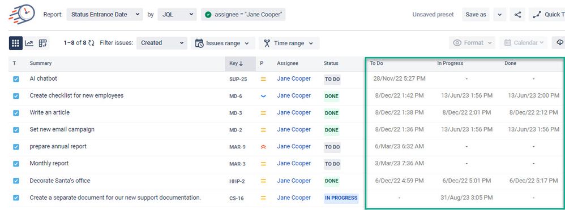
Task: Open the Issues range dropdown
Action: point(222,43)
